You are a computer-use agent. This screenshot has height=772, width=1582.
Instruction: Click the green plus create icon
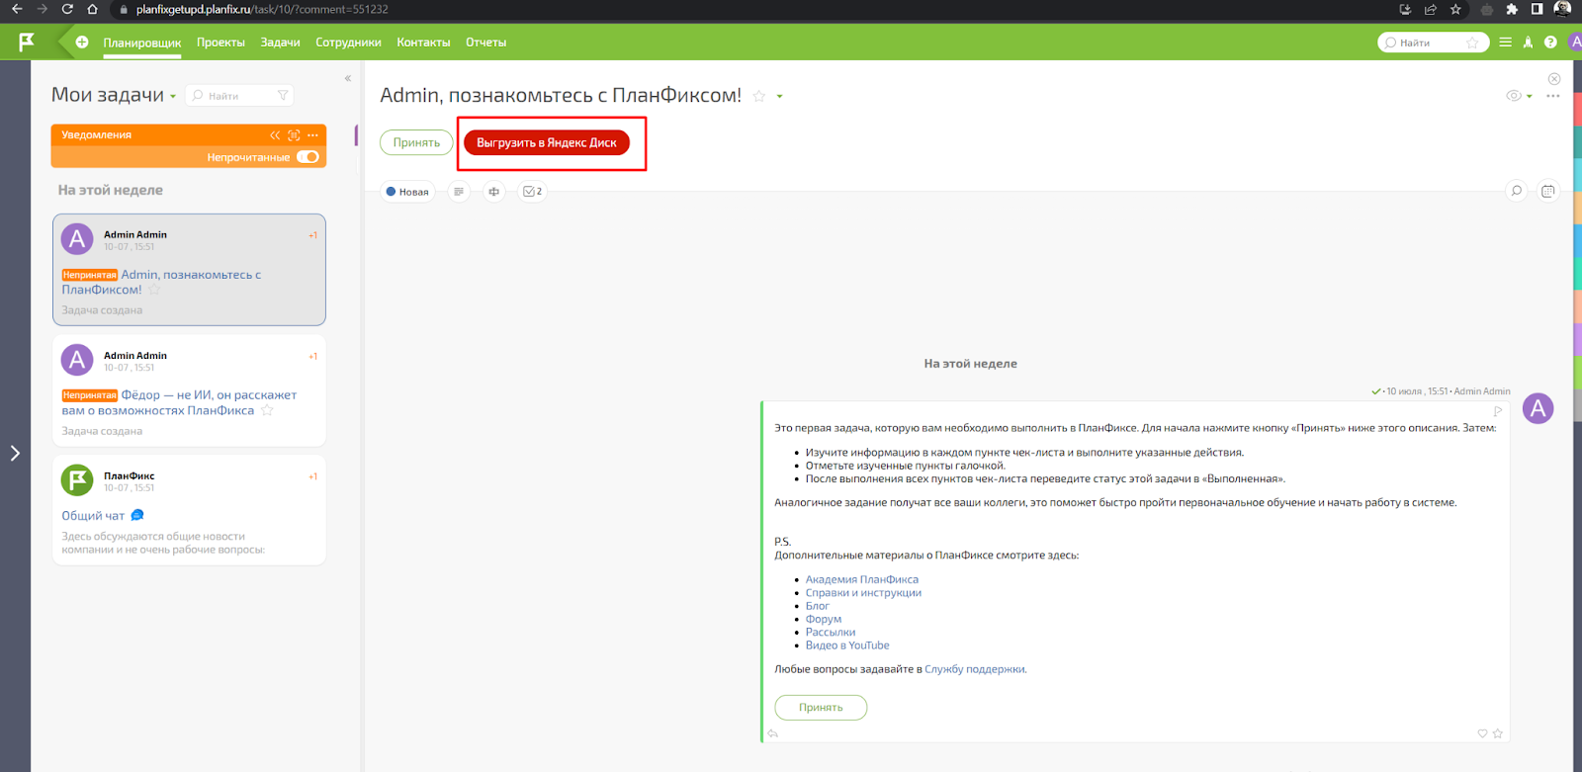click(x=82, y=43)
